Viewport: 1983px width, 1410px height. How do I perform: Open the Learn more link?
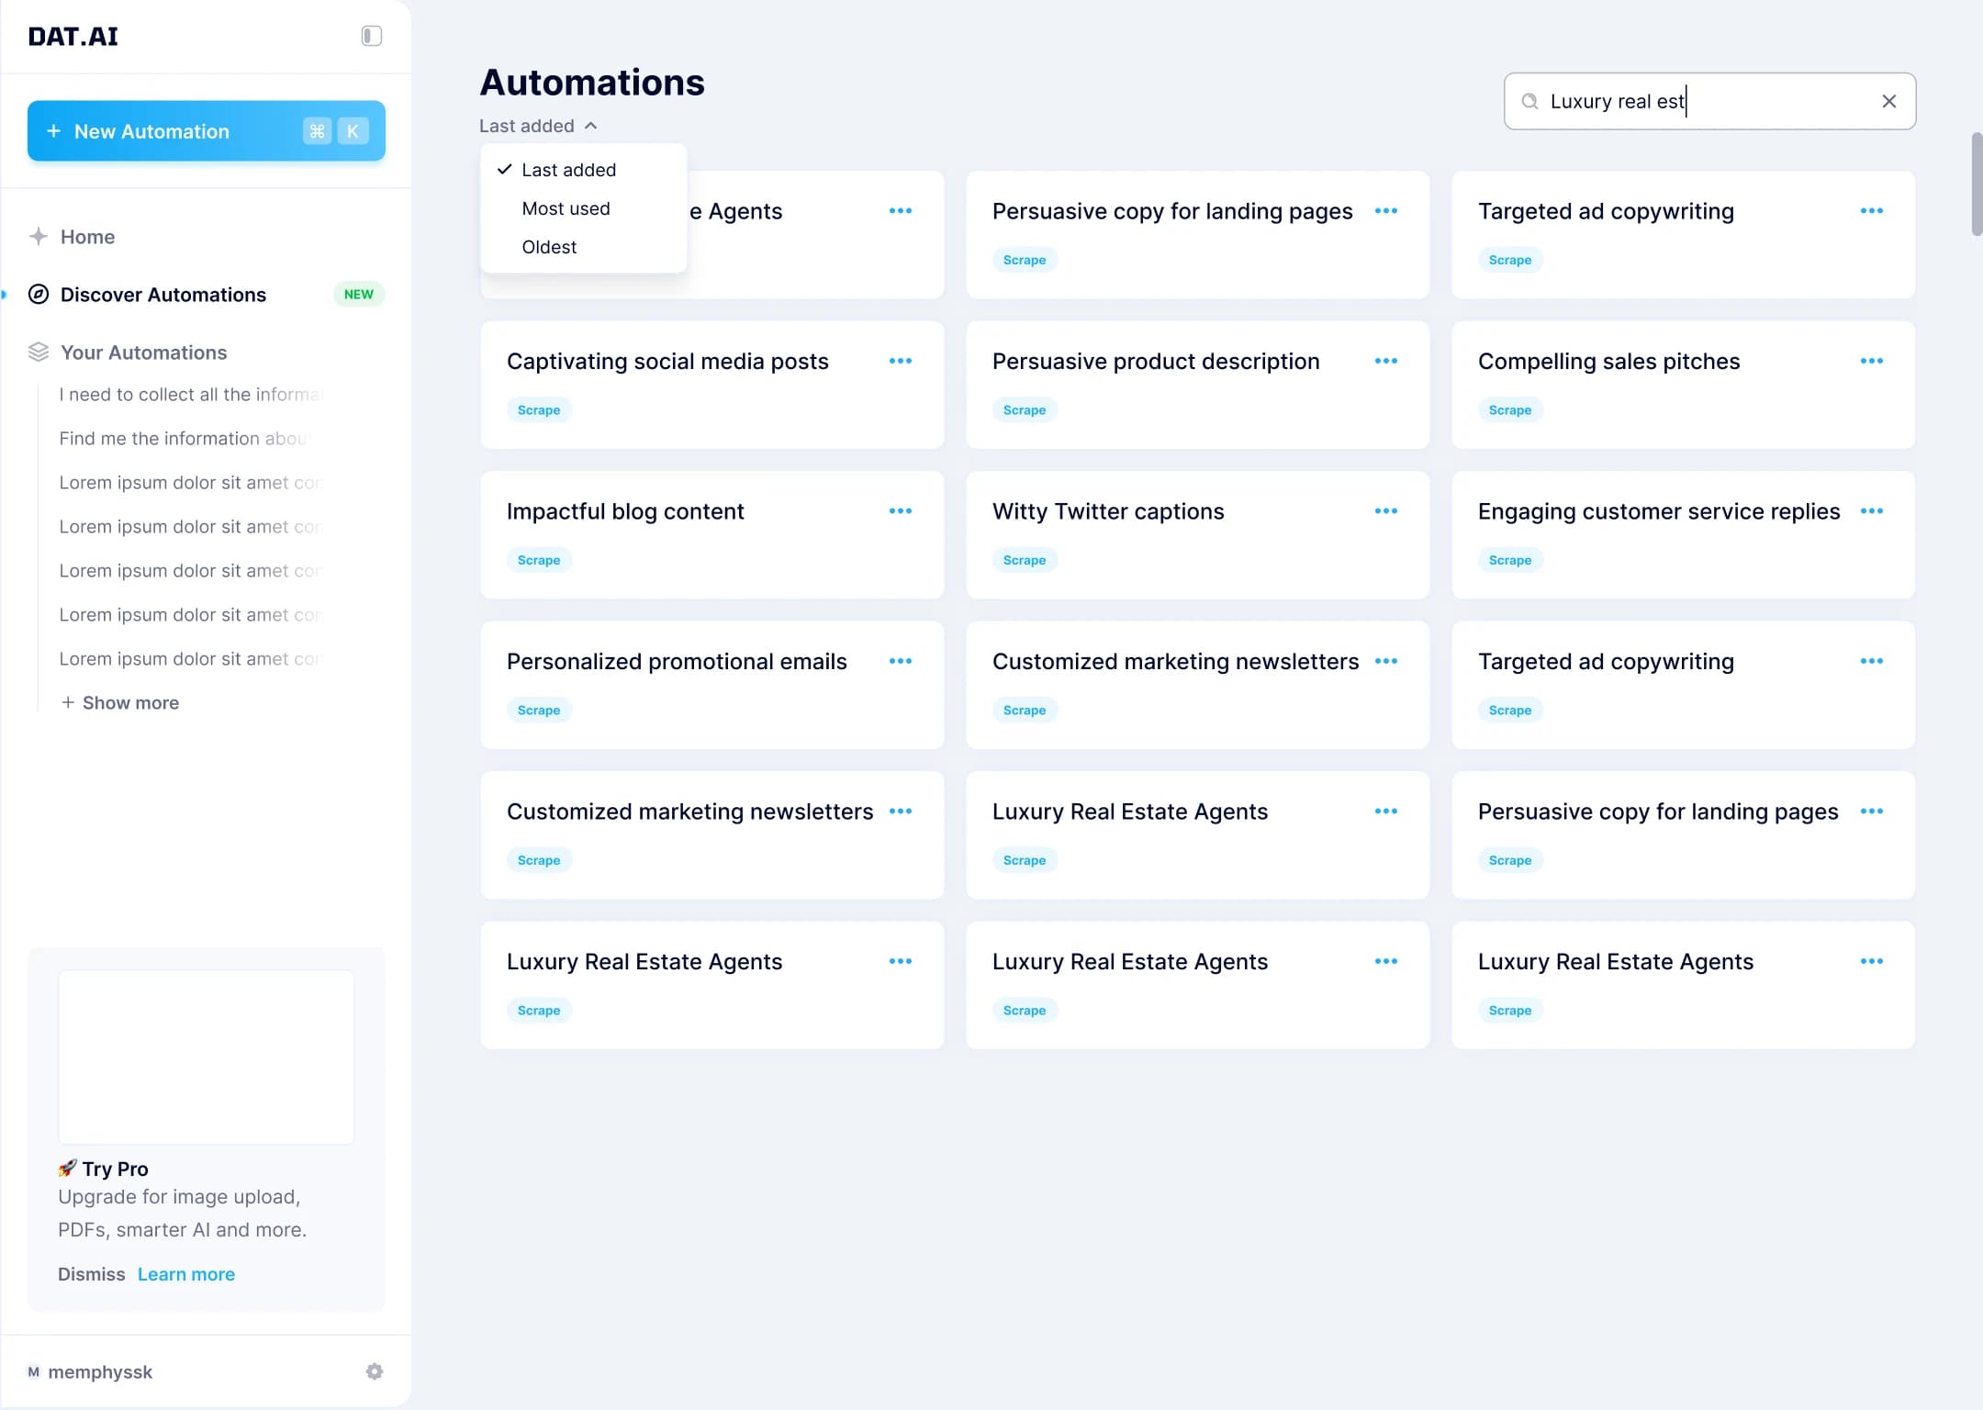pos(186,1274)
